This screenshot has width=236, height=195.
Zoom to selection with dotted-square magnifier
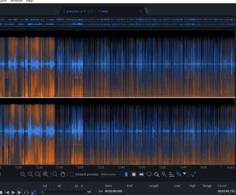38,174
